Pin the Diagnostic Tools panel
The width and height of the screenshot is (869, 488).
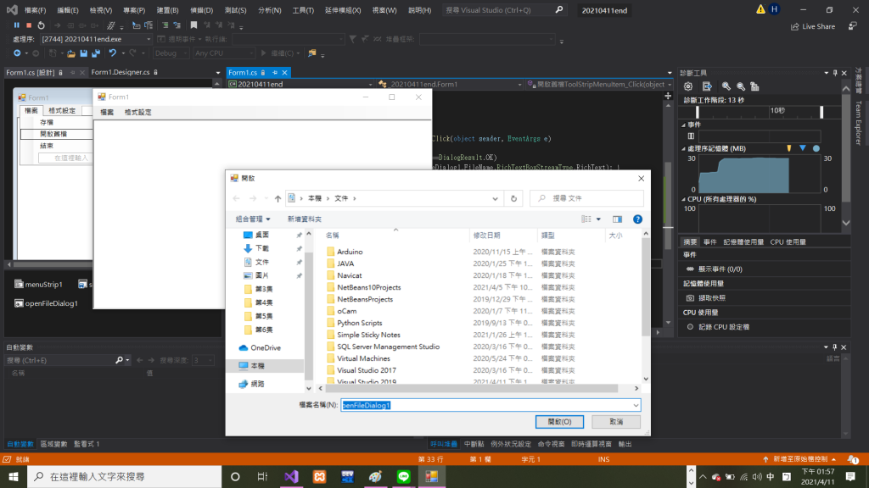[835, 73]
